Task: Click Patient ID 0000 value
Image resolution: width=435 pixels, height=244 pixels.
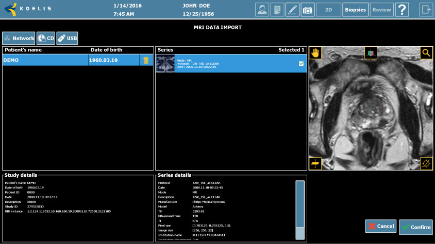Action: pyautogui.click(x=31, y=192)
